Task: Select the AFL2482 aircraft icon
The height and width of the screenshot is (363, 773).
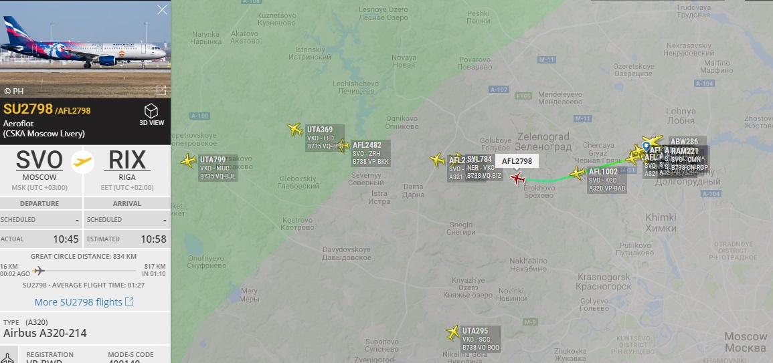Action: pyautogui.click(x=343, y=146)
